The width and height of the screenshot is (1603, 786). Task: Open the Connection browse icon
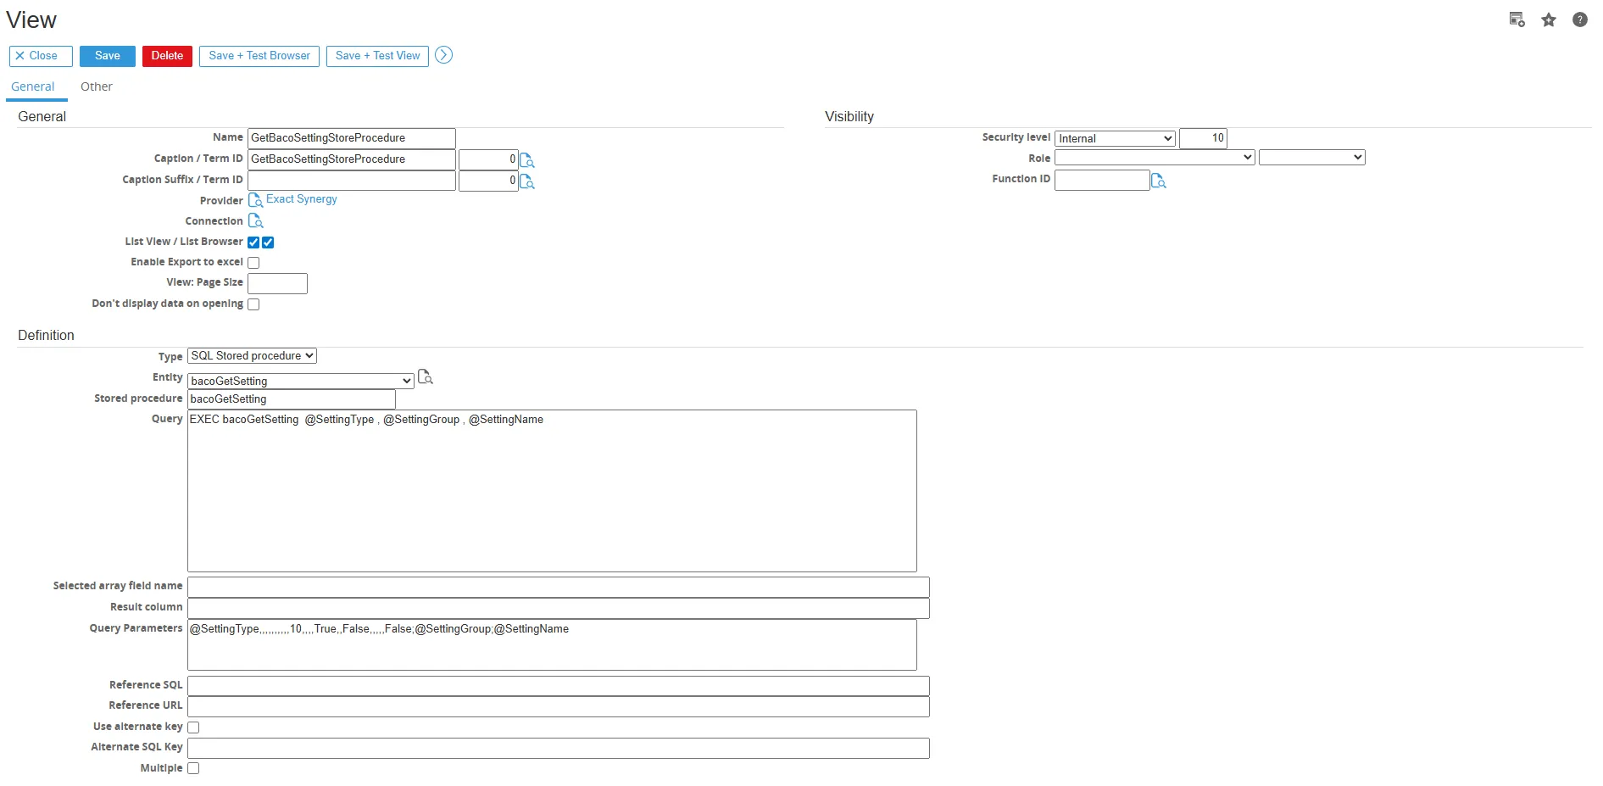point(255,221)
